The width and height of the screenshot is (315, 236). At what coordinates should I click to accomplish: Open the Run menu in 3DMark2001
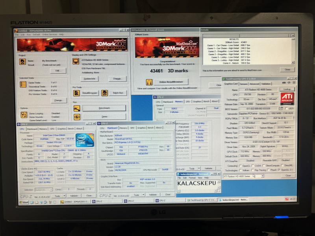point(28,35)
